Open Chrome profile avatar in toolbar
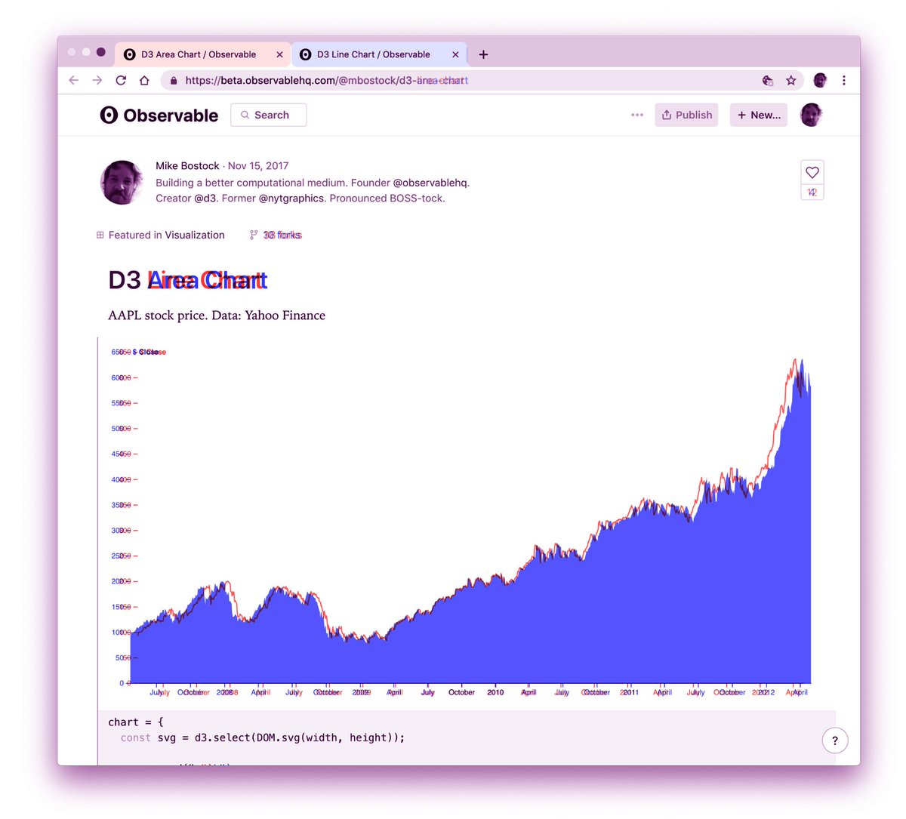906x819 pixels. click(x=820, y=80)
